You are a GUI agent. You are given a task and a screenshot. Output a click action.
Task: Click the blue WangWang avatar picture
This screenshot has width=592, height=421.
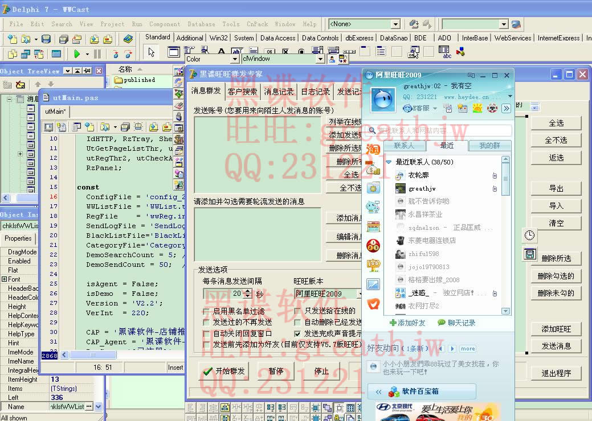[x=384, y=100]
